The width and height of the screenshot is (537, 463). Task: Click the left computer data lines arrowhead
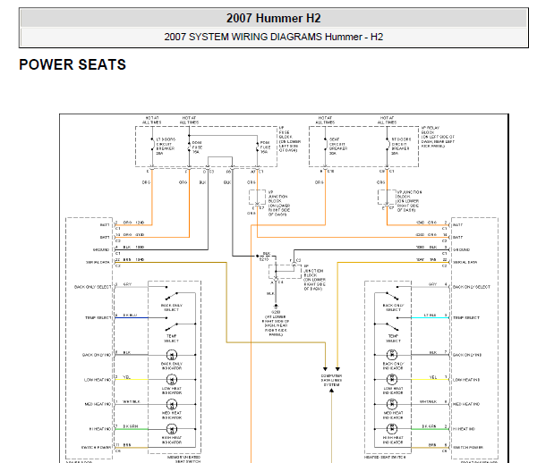(x=325, y=369)
